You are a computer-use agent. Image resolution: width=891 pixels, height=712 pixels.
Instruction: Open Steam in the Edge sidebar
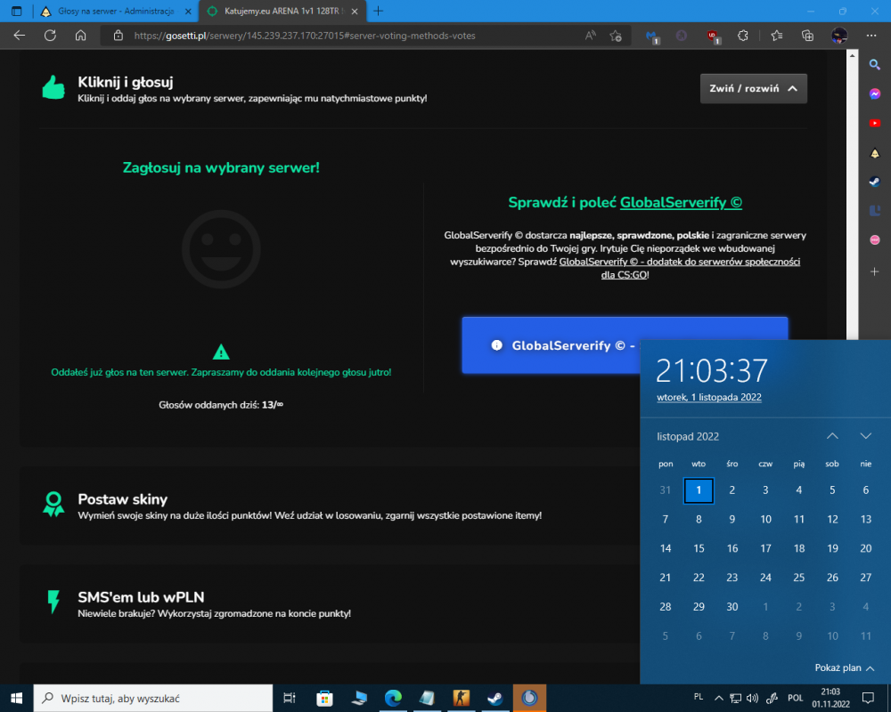pyautogui.click(x=875, y=182)
